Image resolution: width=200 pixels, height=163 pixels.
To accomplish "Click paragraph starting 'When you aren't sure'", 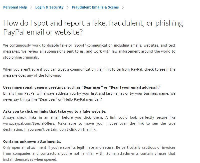I will pyautogui.click(x=89, y=72).
